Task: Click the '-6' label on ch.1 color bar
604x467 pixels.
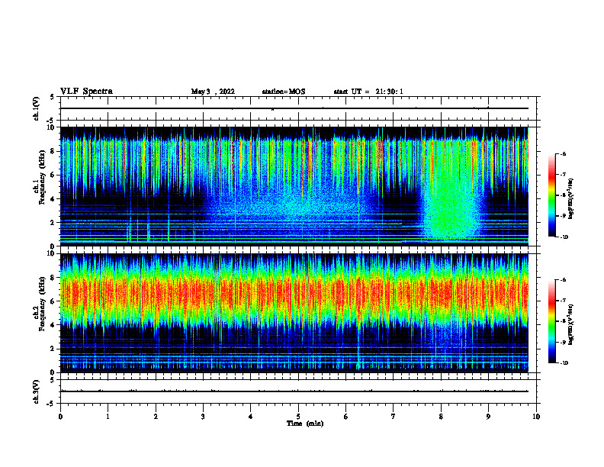Action: tap(563, 153)
